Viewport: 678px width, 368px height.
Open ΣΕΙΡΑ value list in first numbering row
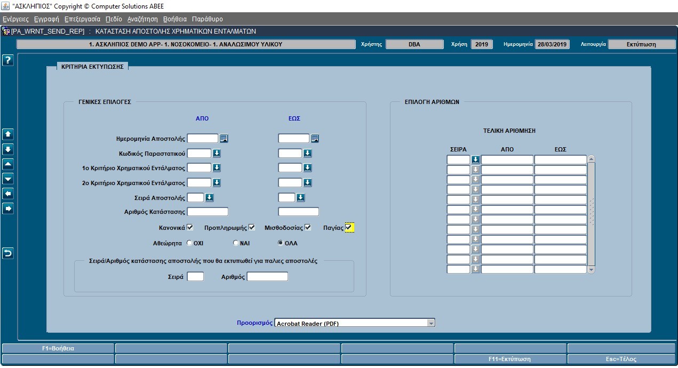coord(475,159)
